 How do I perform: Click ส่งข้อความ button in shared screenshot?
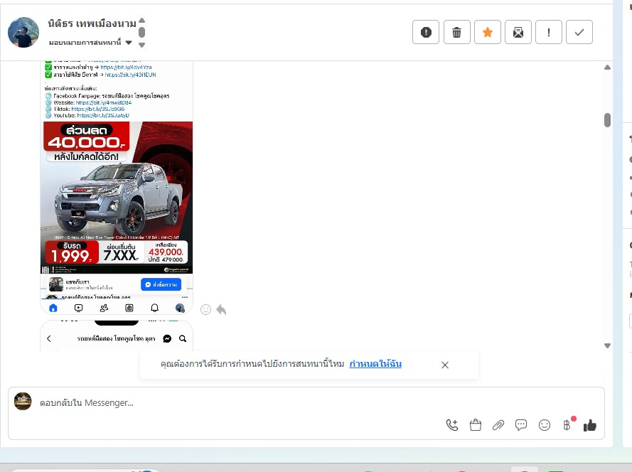[161, 284]
